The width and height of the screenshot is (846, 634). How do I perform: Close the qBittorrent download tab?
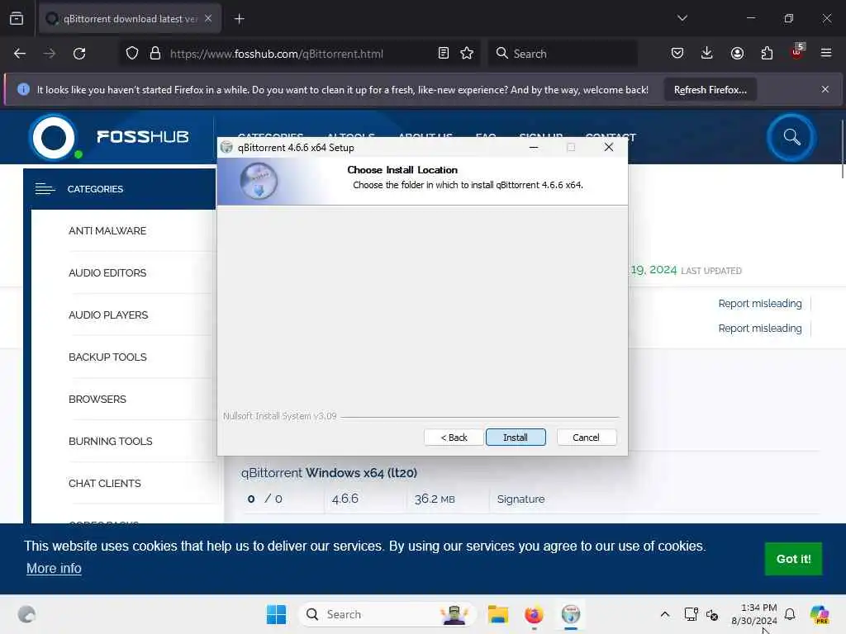[x=208, y=18]
